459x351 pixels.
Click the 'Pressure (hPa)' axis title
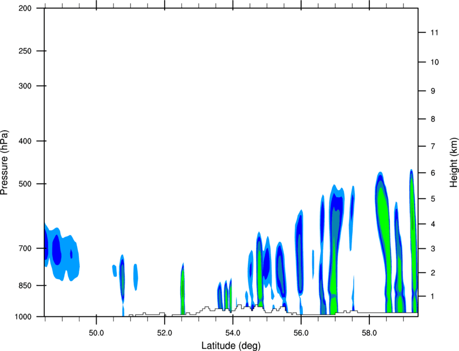tap(4, 162)
